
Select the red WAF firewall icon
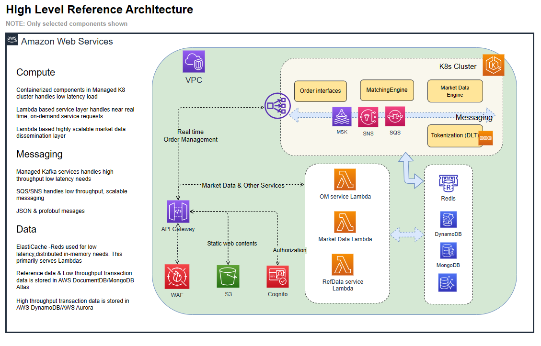click(177, 277)
